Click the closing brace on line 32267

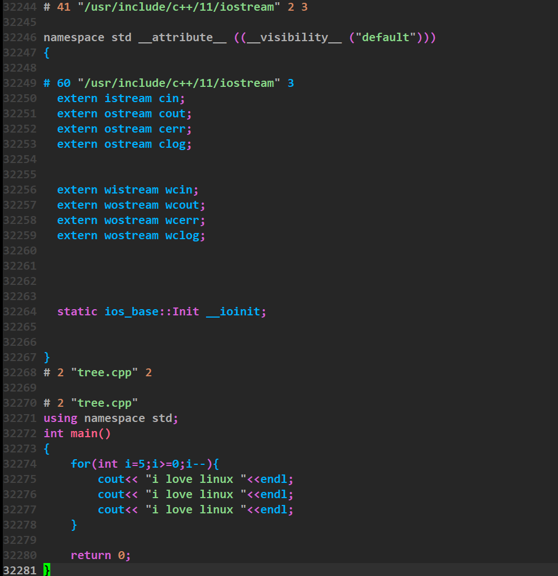(x=47, y=358)
